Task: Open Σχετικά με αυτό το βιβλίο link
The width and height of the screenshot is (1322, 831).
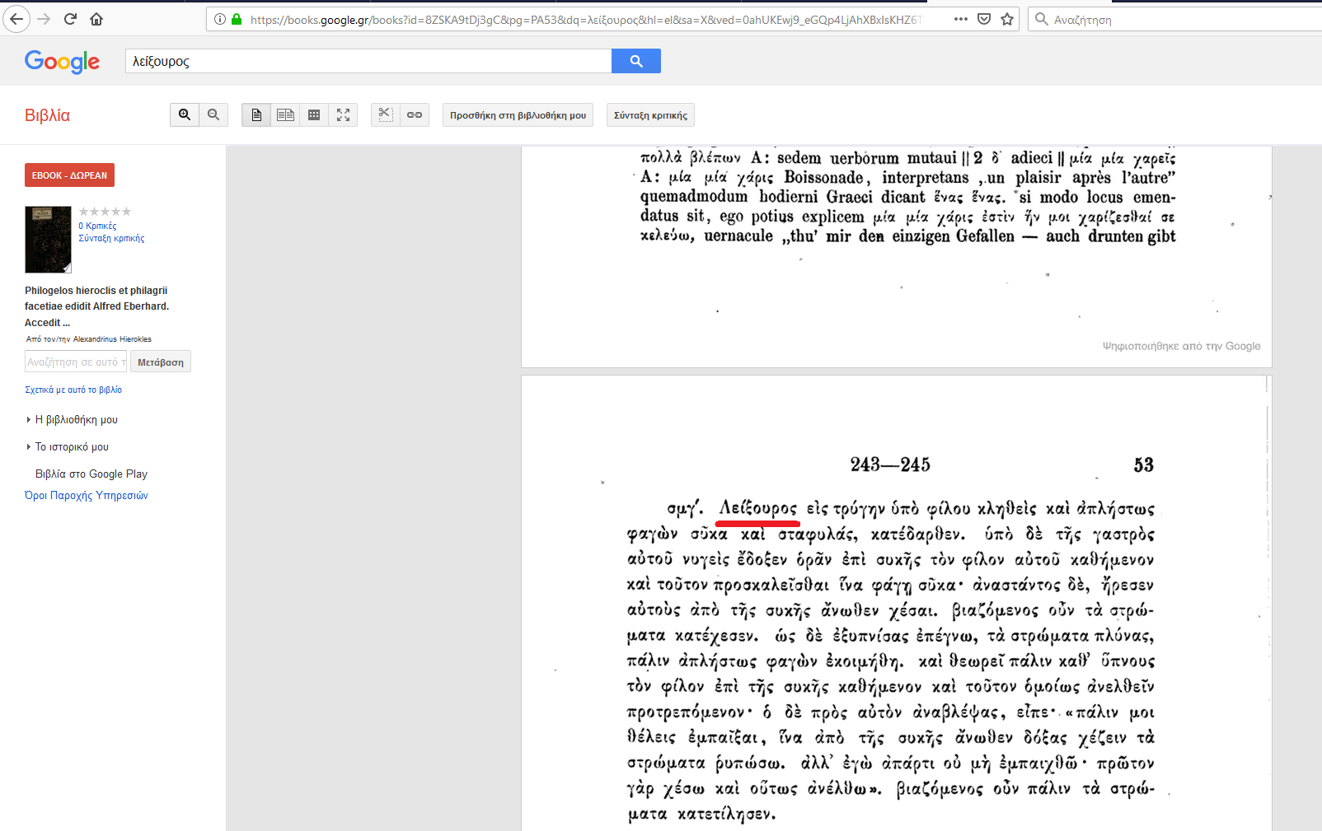Action: tap(73, 390)
